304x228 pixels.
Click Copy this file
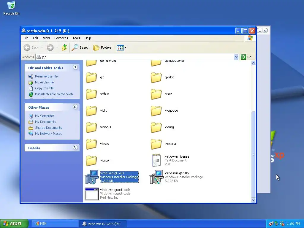(41, 88)
